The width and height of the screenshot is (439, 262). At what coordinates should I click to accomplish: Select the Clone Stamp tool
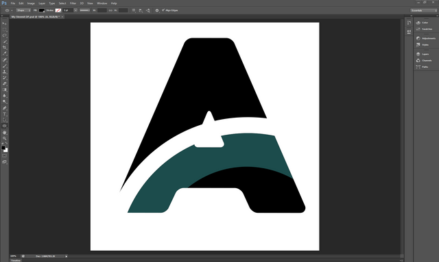(x=5, y=72)
